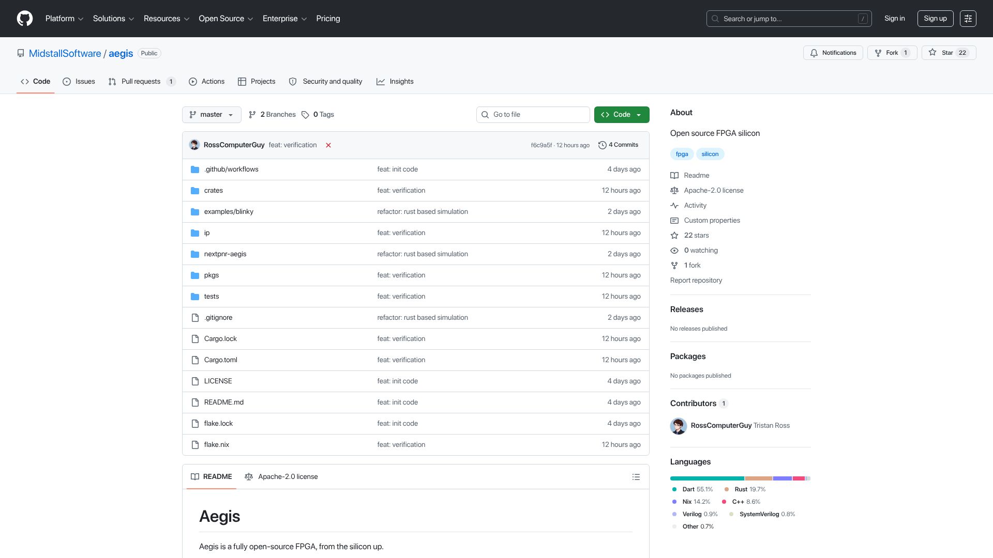Click the silicon topic tag
Viewport: 993px width, 558px height.
coord(710,154)
